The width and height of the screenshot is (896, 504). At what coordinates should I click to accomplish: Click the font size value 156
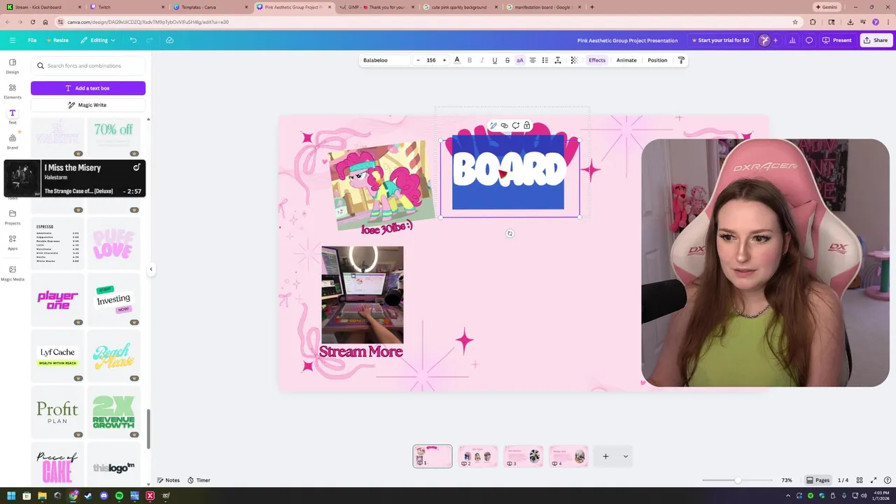tap(431, 60)
